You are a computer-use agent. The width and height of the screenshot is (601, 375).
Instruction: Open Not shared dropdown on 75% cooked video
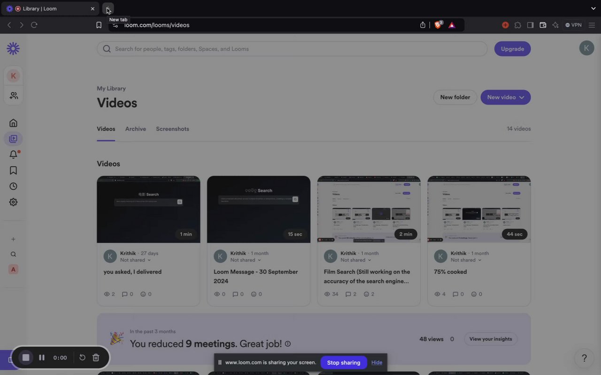(467, 260)
